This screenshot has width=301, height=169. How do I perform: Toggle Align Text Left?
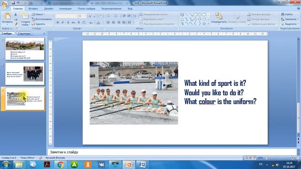tap(109, 23)
